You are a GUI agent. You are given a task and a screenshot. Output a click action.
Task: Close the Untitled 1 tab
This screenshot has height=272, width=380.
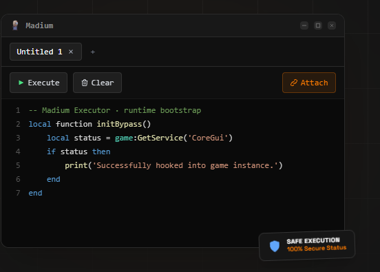click(71, 52)
